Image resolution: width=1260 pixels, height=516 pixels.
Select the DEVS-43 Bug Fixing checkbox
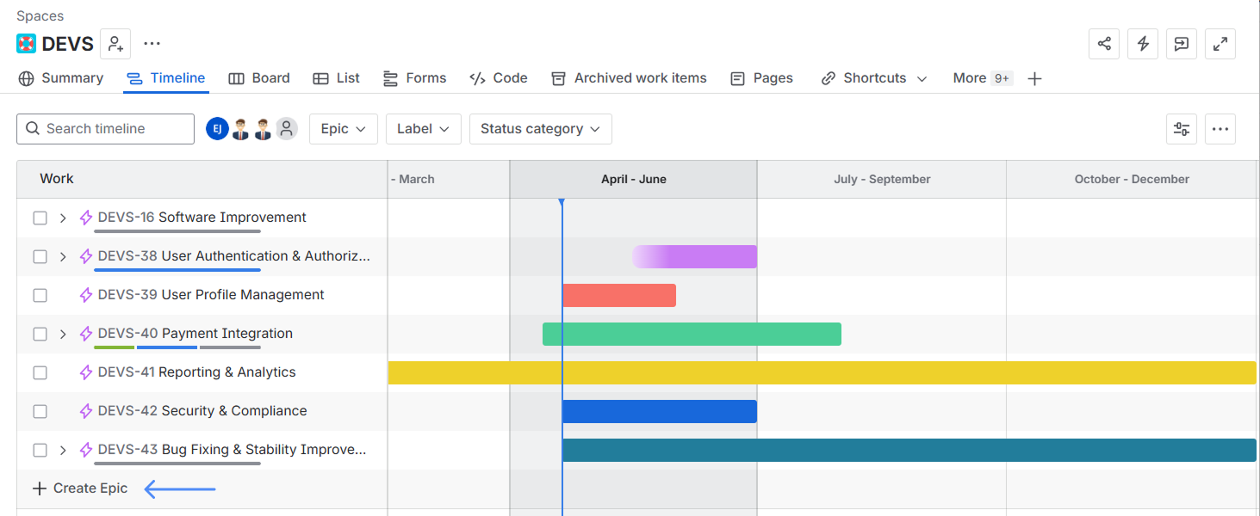click(x=40, y=450)
